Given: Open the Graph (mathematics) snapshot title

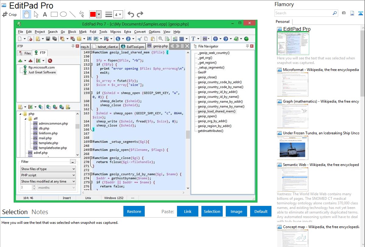Looking at the screenshot, I should 321,101.
